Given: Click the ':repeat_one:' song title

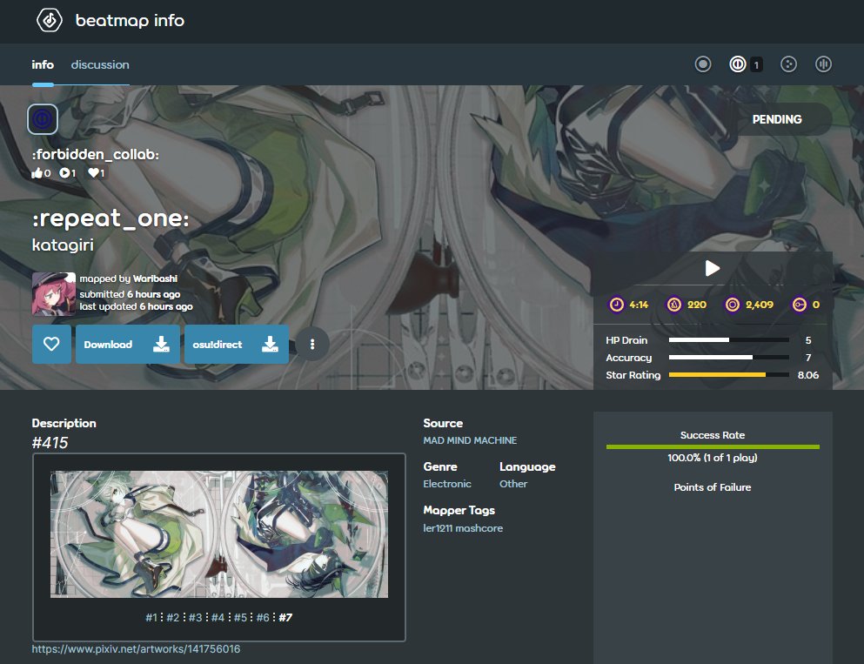Looking at the screenshot, I should point(111,218).
